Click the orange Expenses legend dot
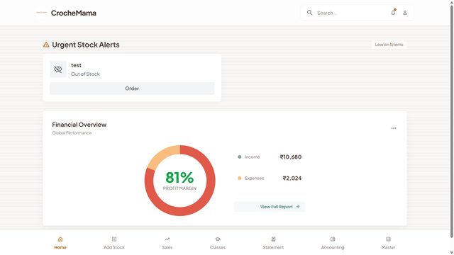 coord(240,178)
